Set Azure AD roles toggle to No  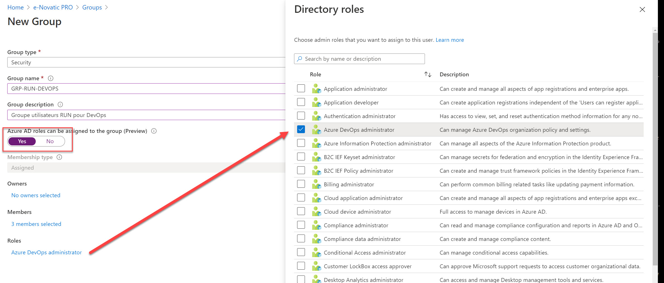(x=50, y=141)
